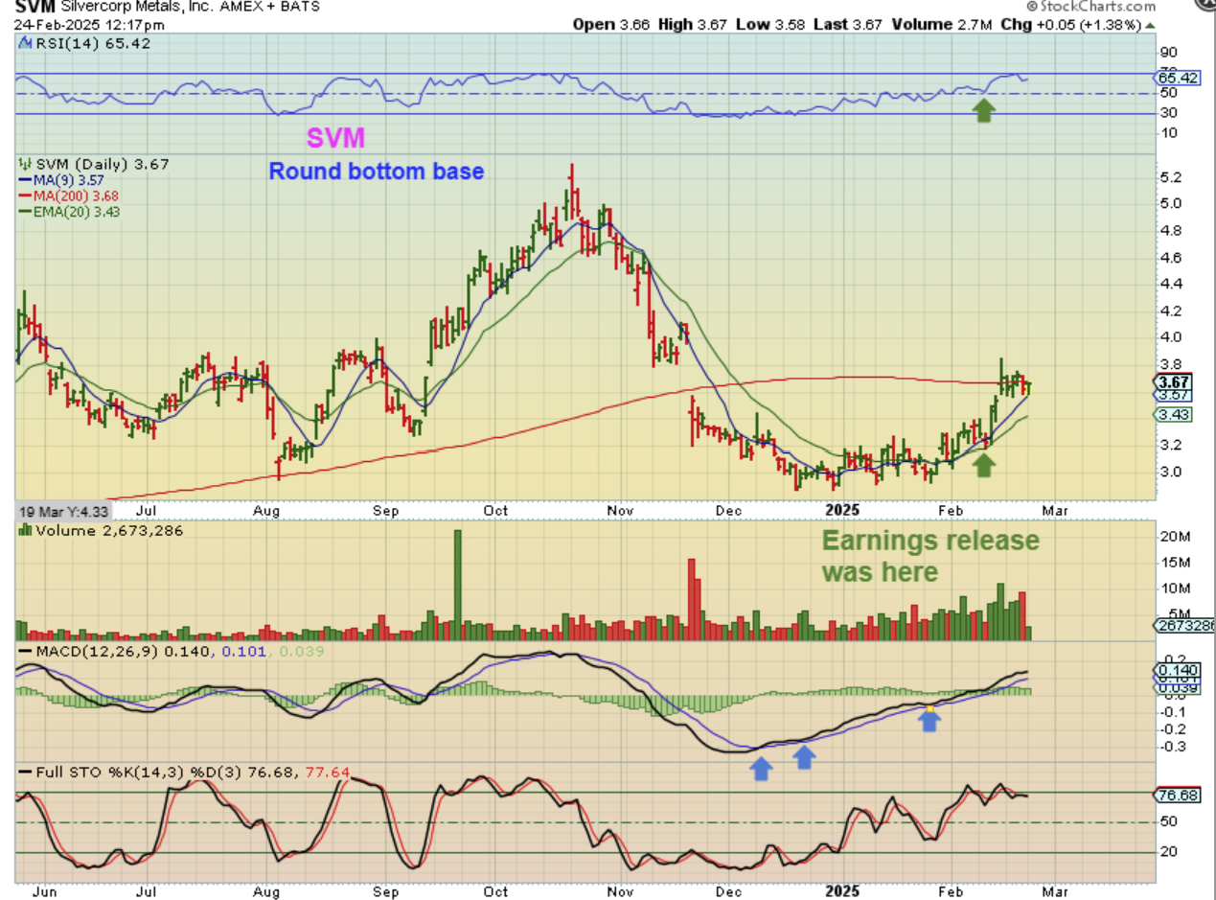
Task: Click the -0.1 MACD axis label
Action: click(1171, 711)
